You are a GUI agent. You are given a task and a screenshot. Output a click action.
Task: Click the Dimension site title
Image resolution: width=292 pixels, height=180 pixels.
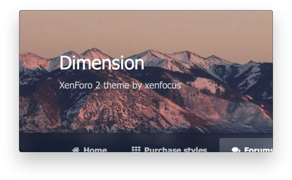click(102, 63)
